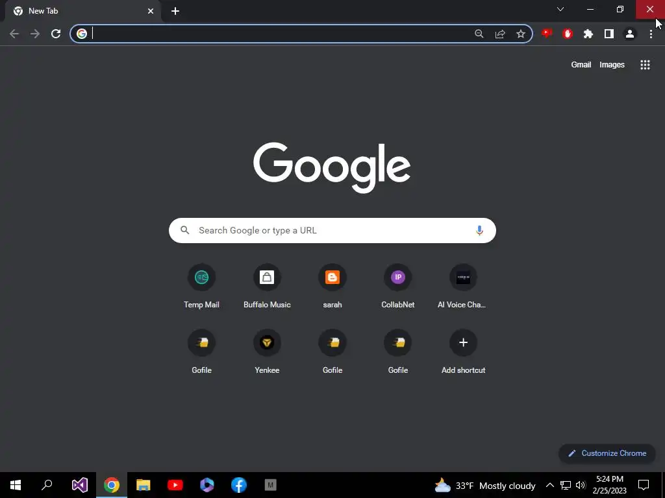Open the network status icon
The image size is (665, 498).
coord(566,485)
